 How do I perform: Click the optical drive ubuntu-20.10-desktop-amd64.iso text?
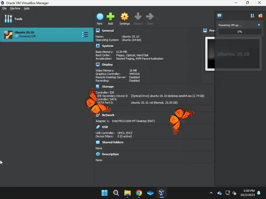(168, 96)
